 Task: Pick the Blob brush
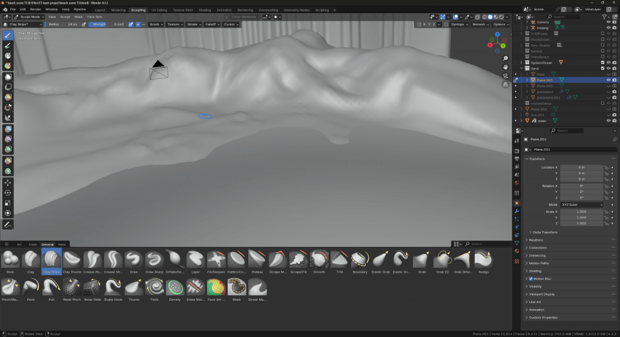coord(10,259)
